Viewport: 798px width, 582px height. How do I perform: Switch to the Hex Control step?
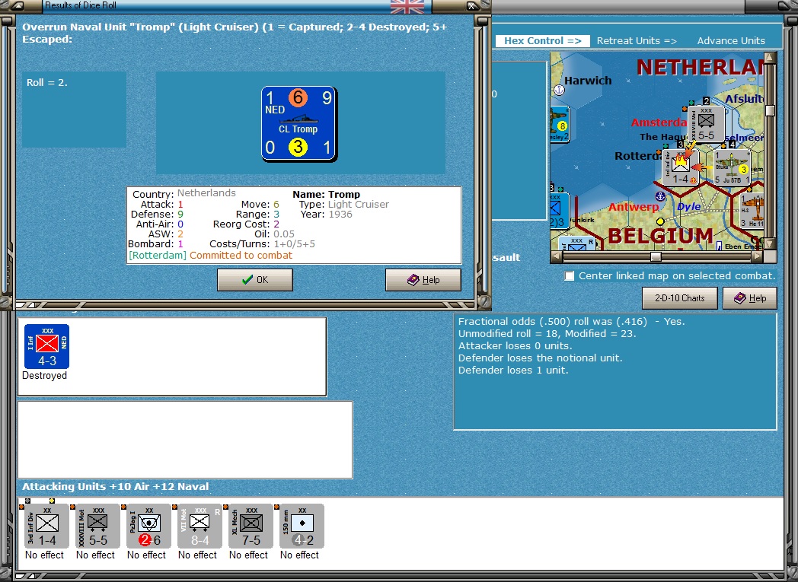click(x=542, y=40)
